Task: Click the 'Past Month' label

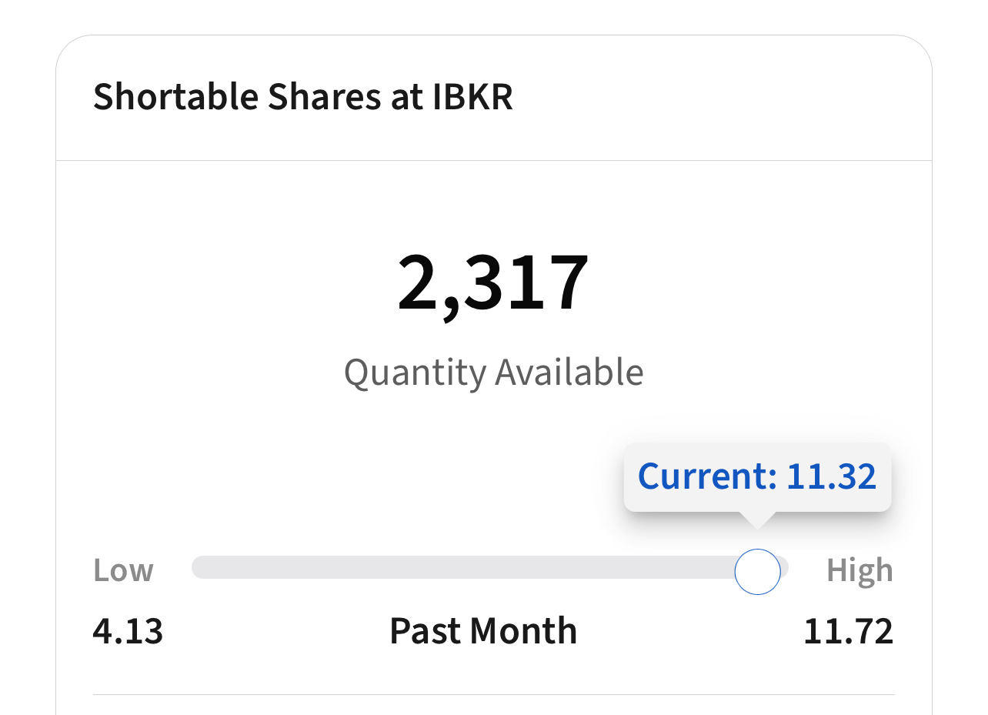Action: pyautogui.click(x=483, y=631)
